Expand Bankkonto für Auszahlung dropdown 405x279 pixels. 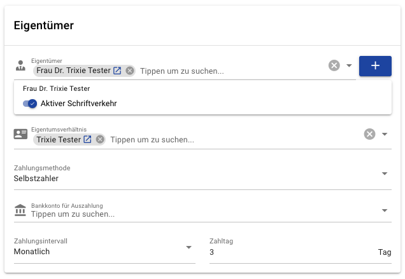coord(385,210)
